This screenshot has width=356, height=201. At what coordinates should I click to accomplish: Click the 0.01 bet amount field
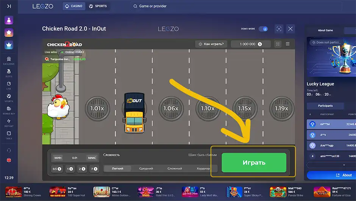(x=75, y=158)
